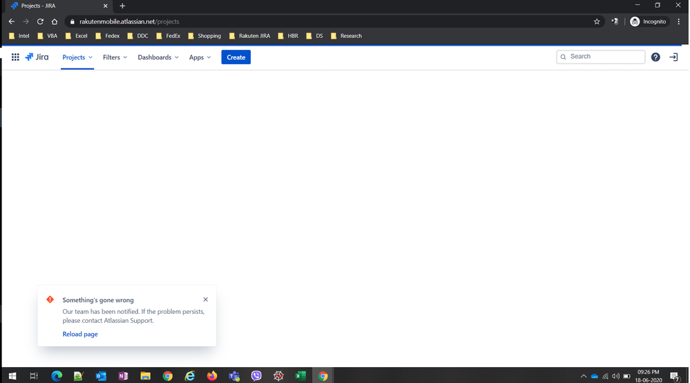The image size is (690, 383).
Task: View site lock information icon
Action: point(73,21)
